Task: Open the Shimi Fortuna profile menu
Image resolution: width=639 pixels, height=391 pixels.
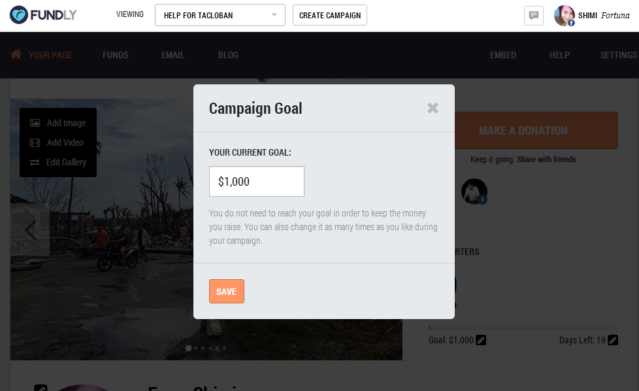Action: point(592,16)
